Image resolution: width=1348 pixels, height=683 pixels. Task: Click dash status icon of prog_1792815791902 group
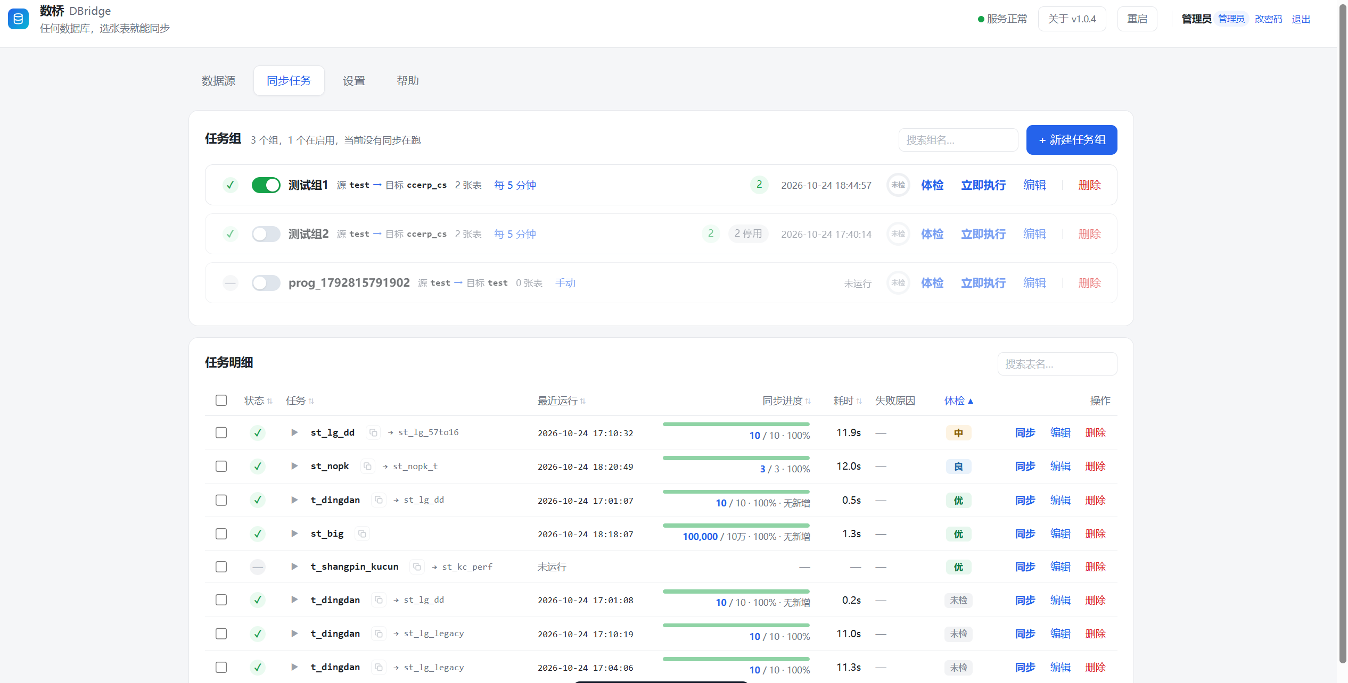coord(230,283)
